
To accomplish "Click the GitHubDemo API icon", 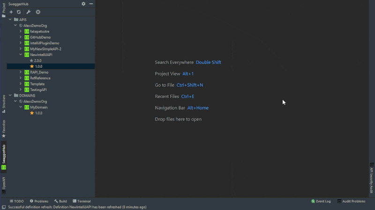I will (27, 37).
